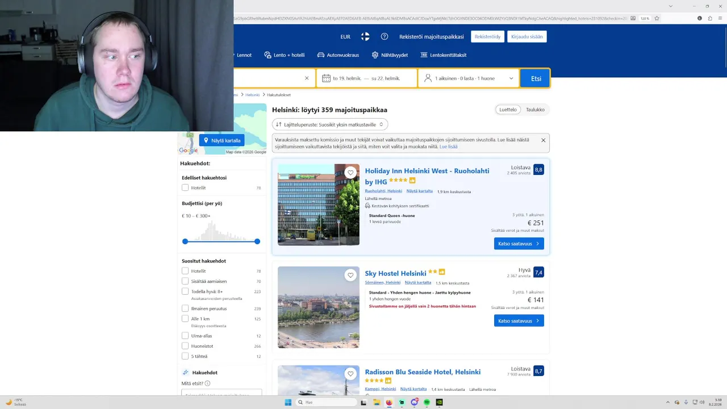Bookmark this page with the star icon
This screenshot has width=727, height=409.
click(x=657, y=18)
